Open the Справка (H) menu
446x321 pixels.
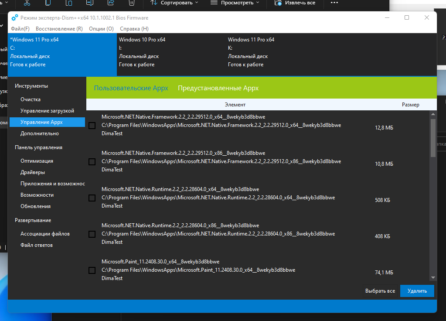tap(134, 29)
